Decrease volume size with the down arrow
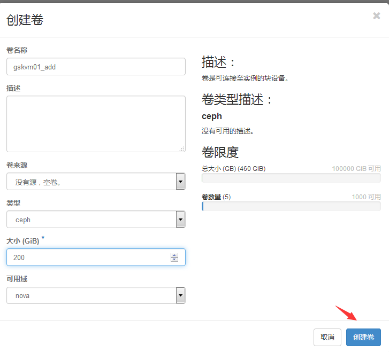389x352 pixels. [174, 260]
